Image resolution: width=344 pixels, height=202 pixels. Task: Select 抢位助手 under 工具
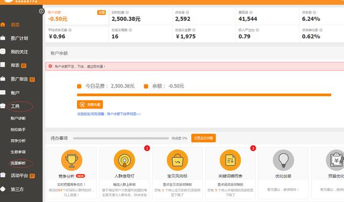tap(18, 129)
